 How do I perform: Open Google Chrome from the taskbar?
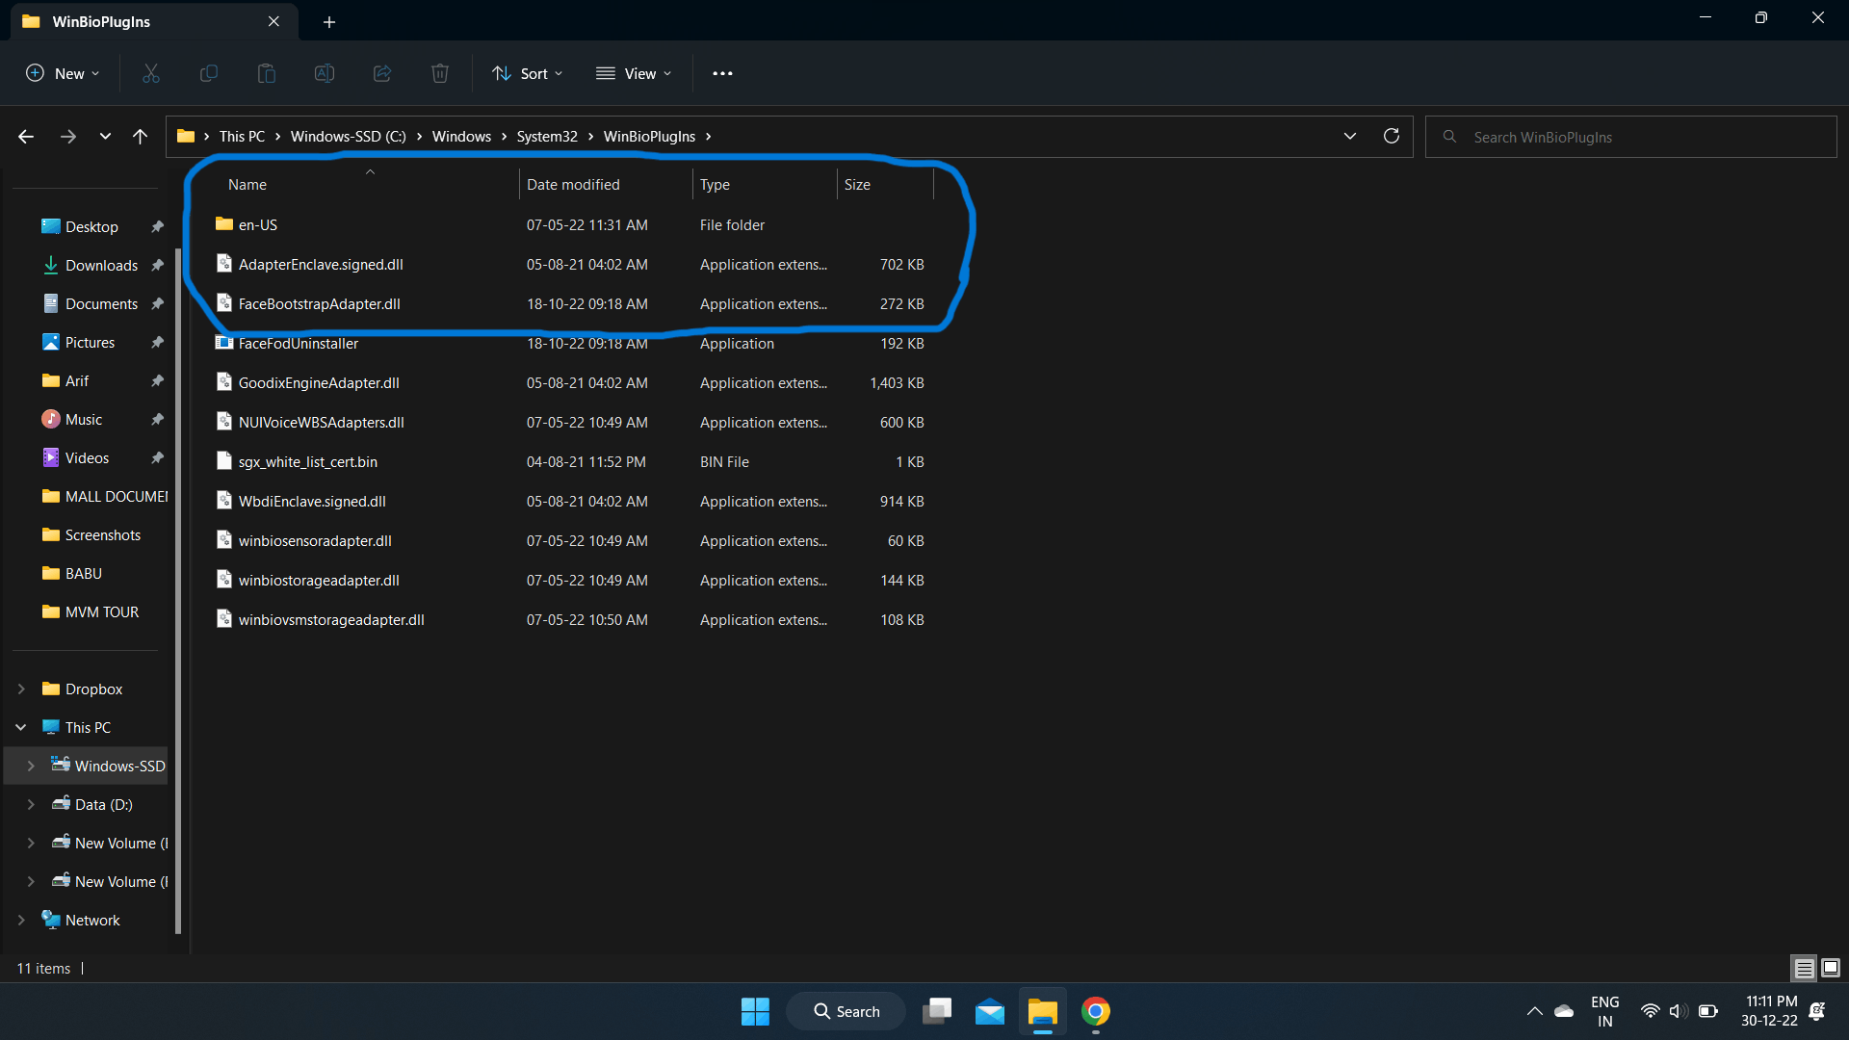tap(1096, 1011)
